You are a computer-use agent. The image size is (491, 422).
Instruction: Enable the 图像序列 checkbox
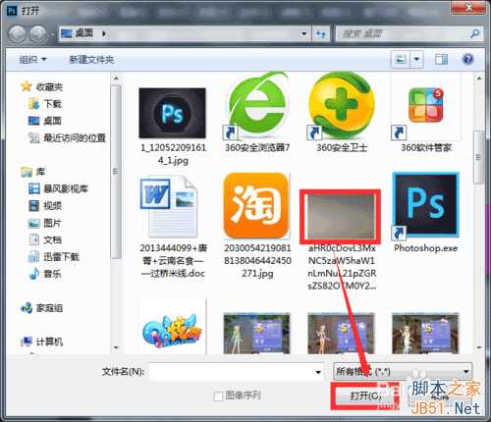(218, 396)
